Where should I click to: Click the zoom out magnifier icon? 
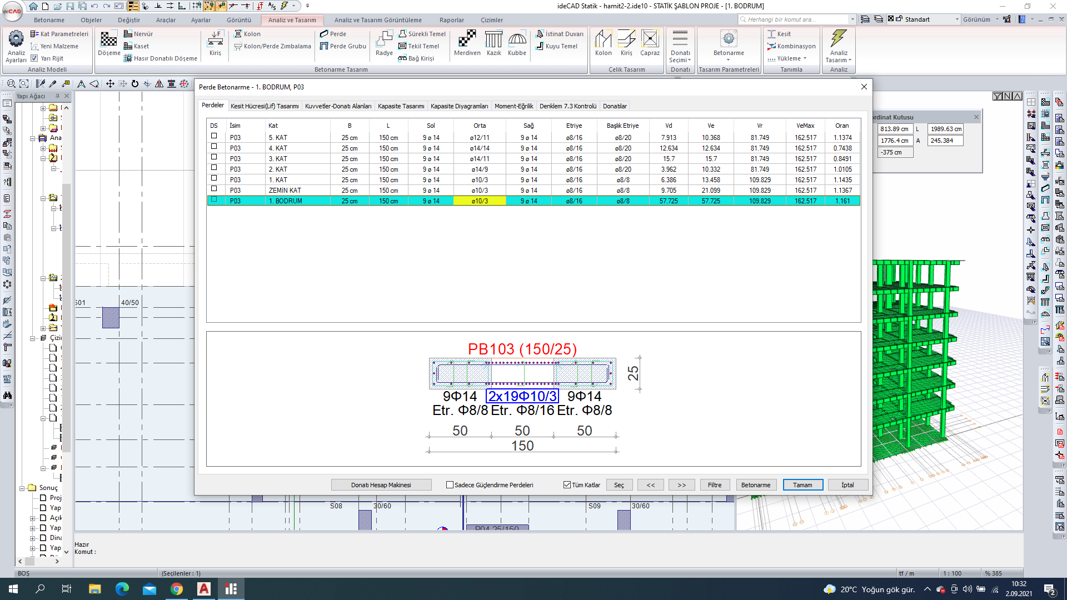(11, 84)
